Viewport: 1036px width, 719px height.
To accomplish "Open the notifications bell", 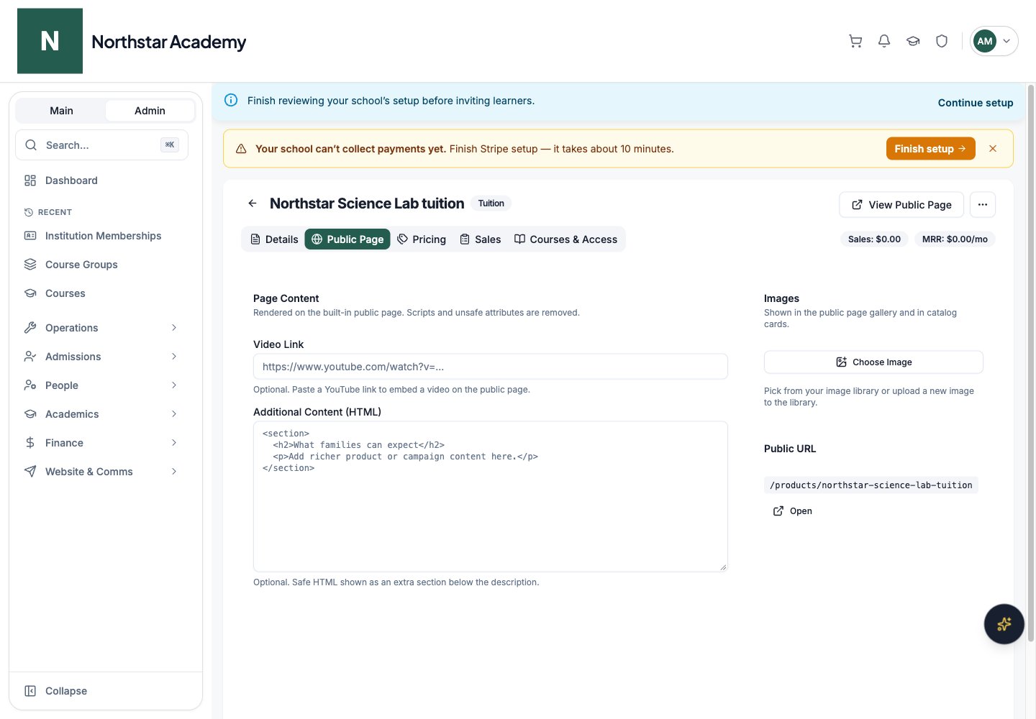I will (x=884, y=41).
